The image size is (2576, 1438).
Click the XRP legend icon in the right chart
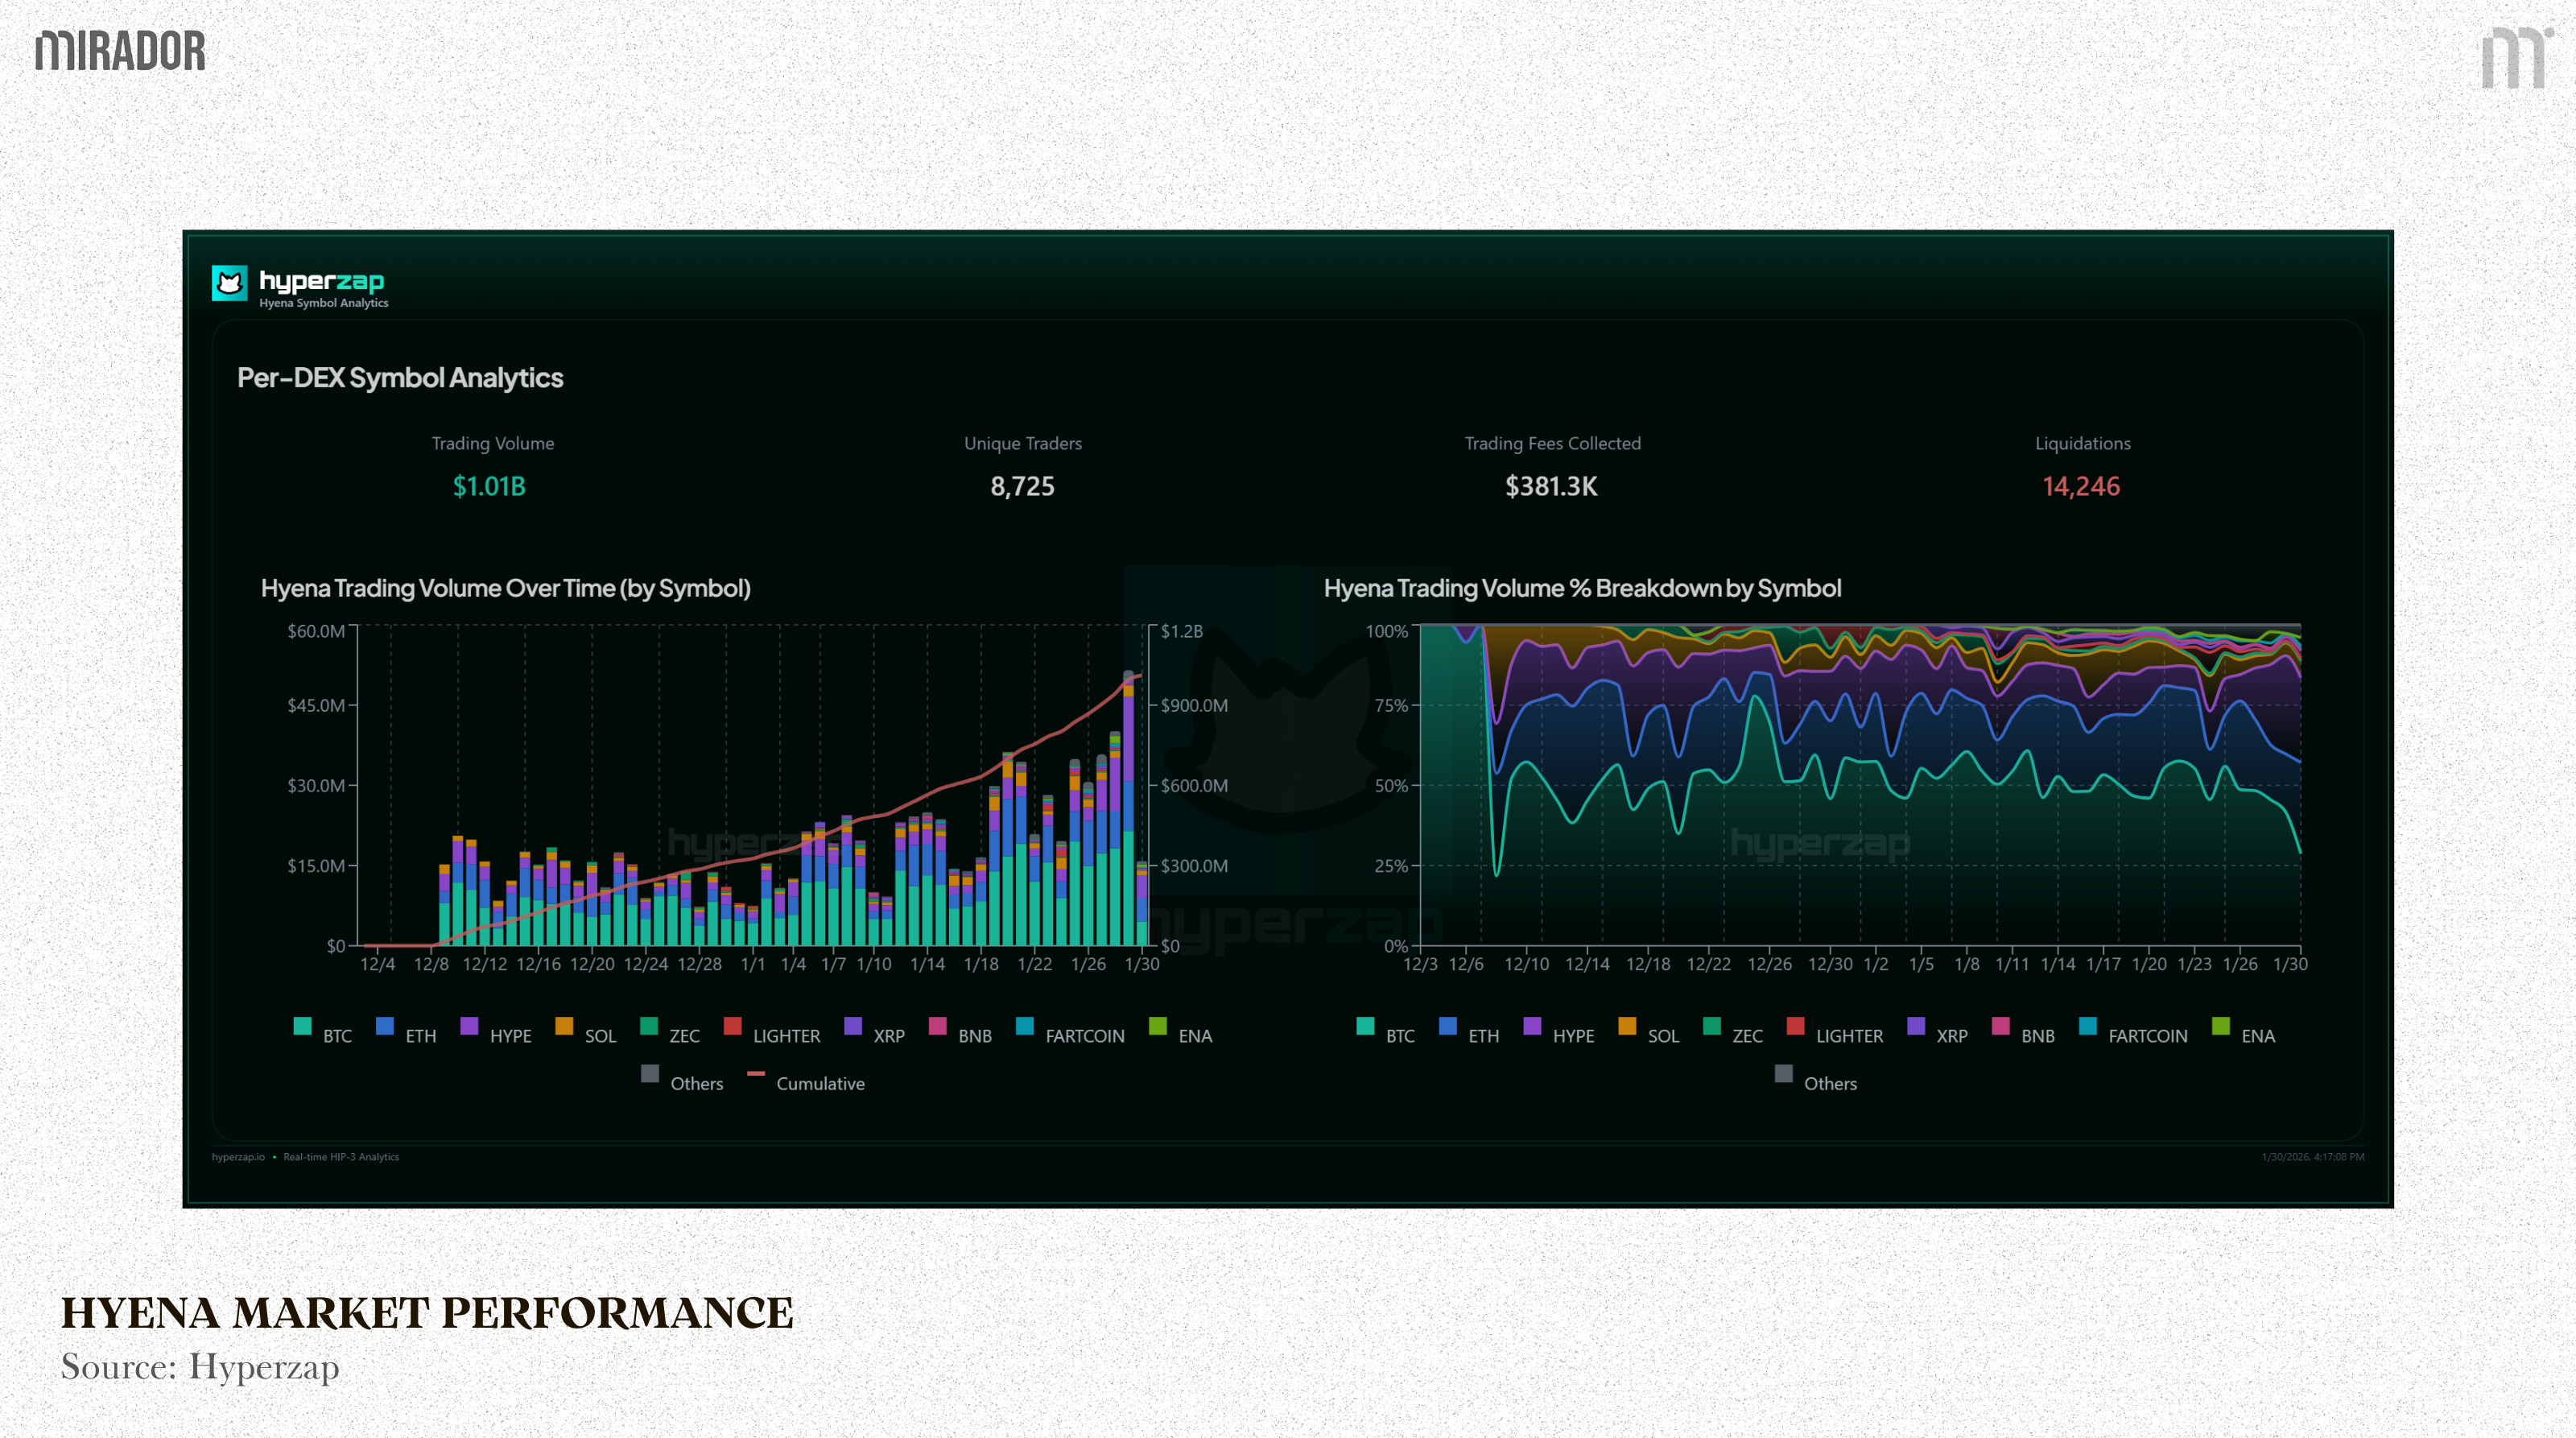1916,1027
